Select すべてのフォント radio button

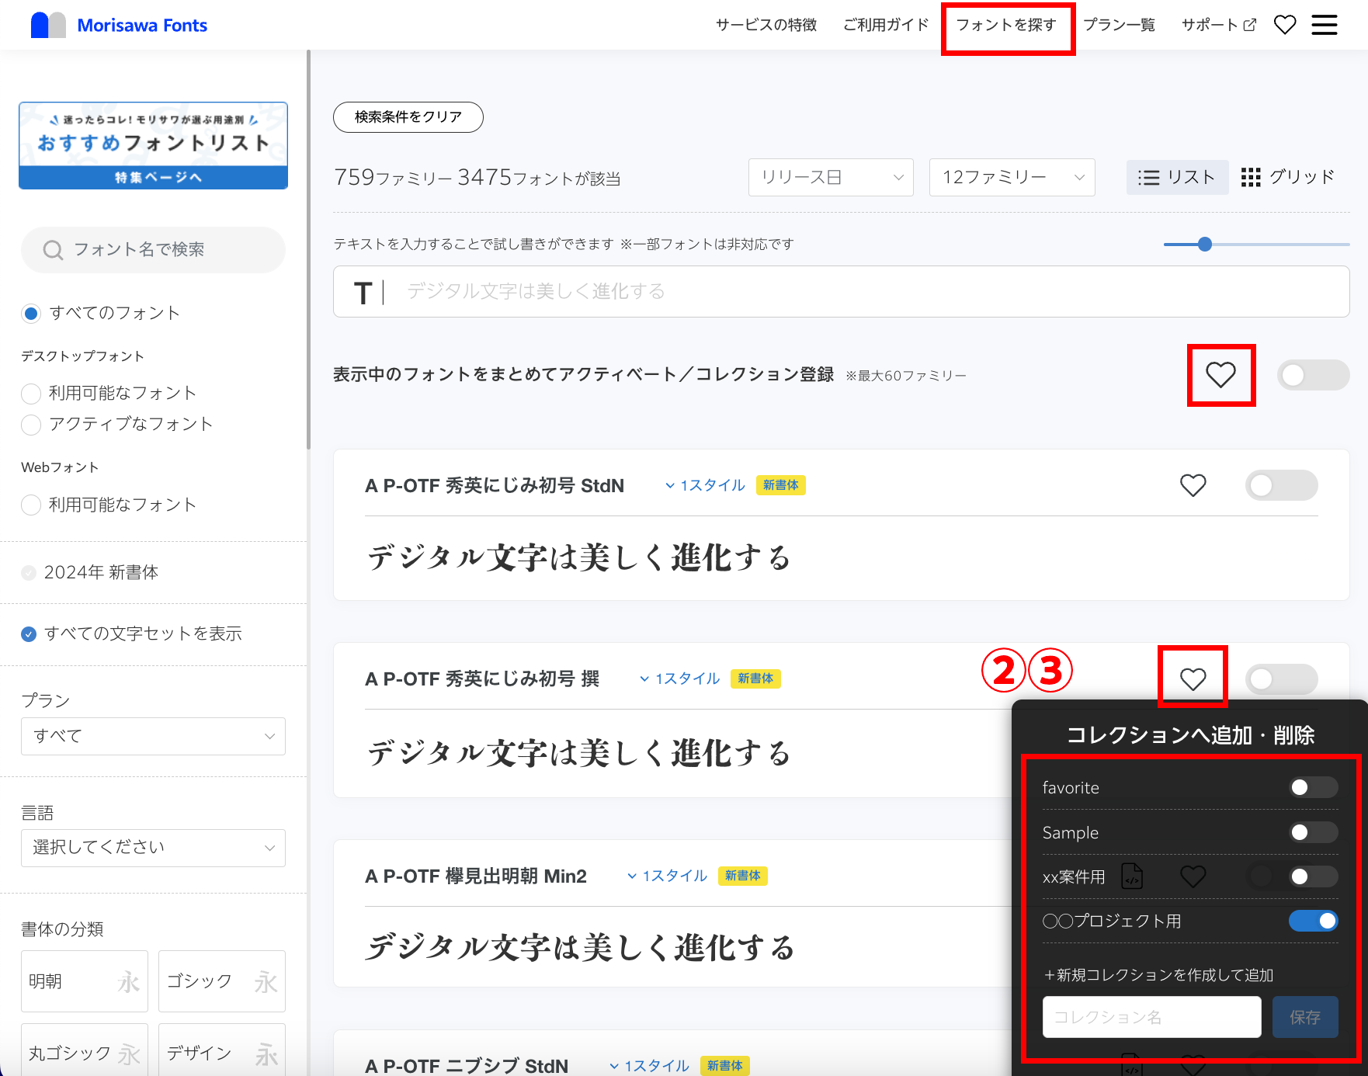coord(31,314)
